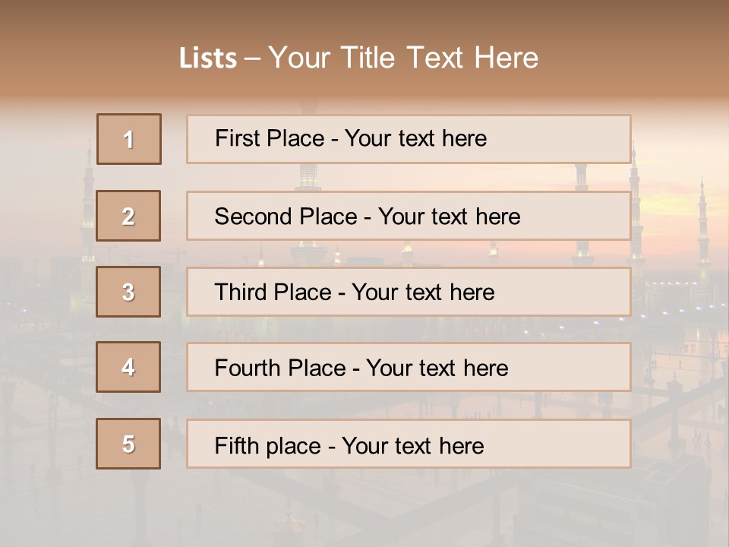Image resolution: width=729 pixels, height=547 pixels.
Task: Click the "First Place" text box
Action: [409, 139]
